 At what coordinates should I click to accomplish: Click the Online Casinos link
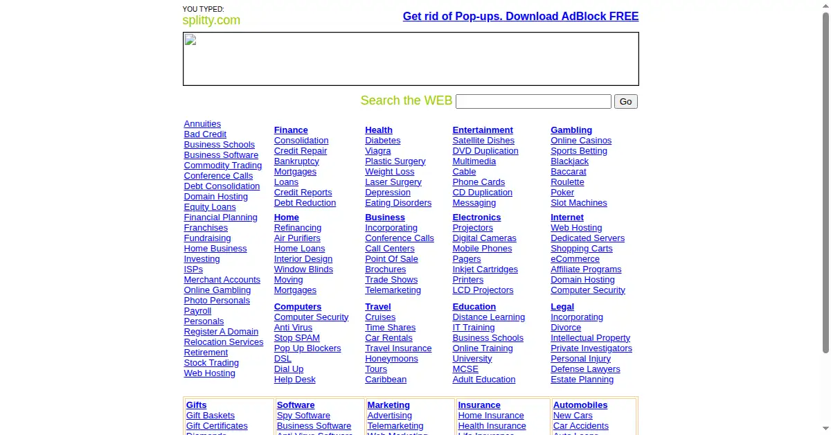581,141
